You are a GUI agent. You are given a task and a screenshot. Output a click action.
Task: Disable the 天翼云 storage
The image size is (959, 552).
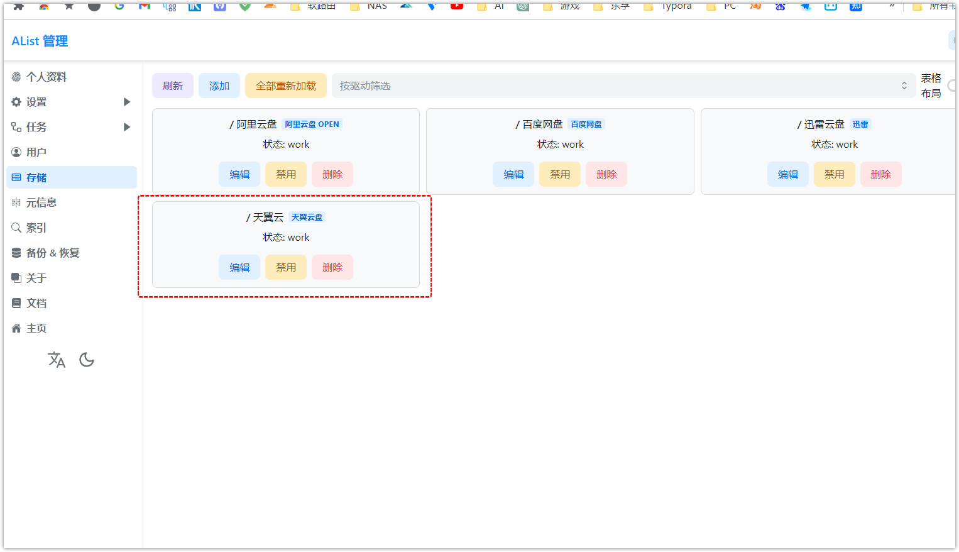[286, 267]
